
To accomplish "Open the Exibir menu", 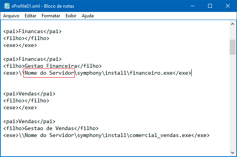I will tap(71, 16).
